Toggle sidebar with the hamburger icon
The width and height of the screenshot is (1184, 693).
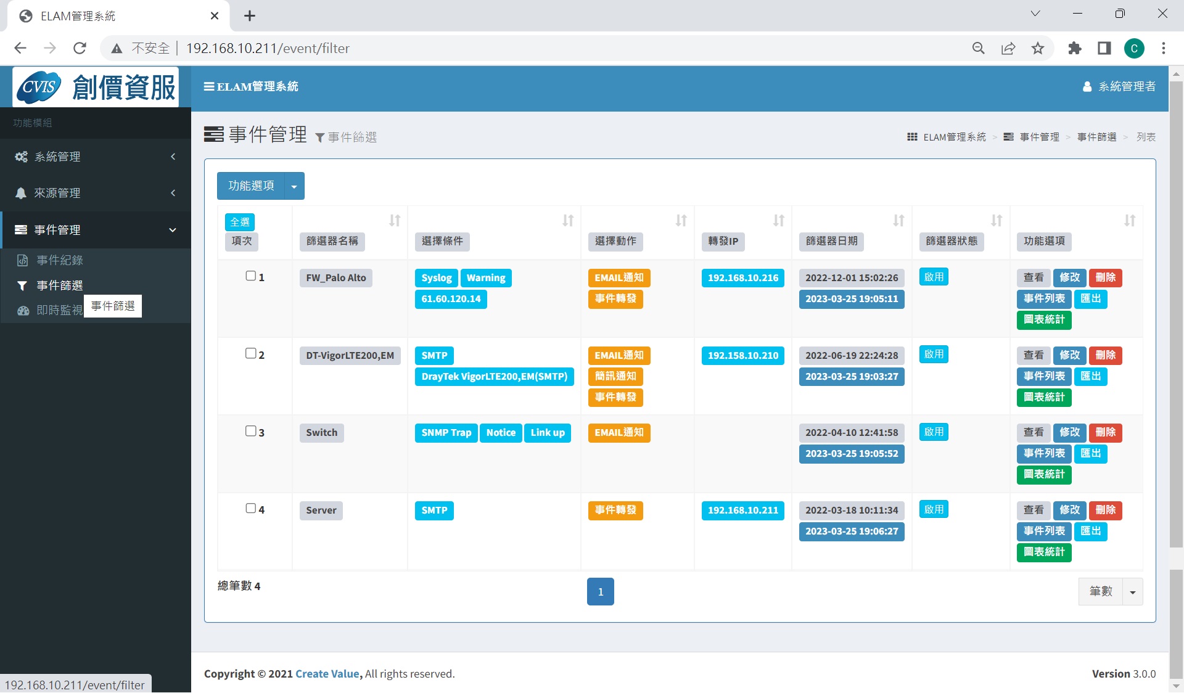click(x=209, y=86)
